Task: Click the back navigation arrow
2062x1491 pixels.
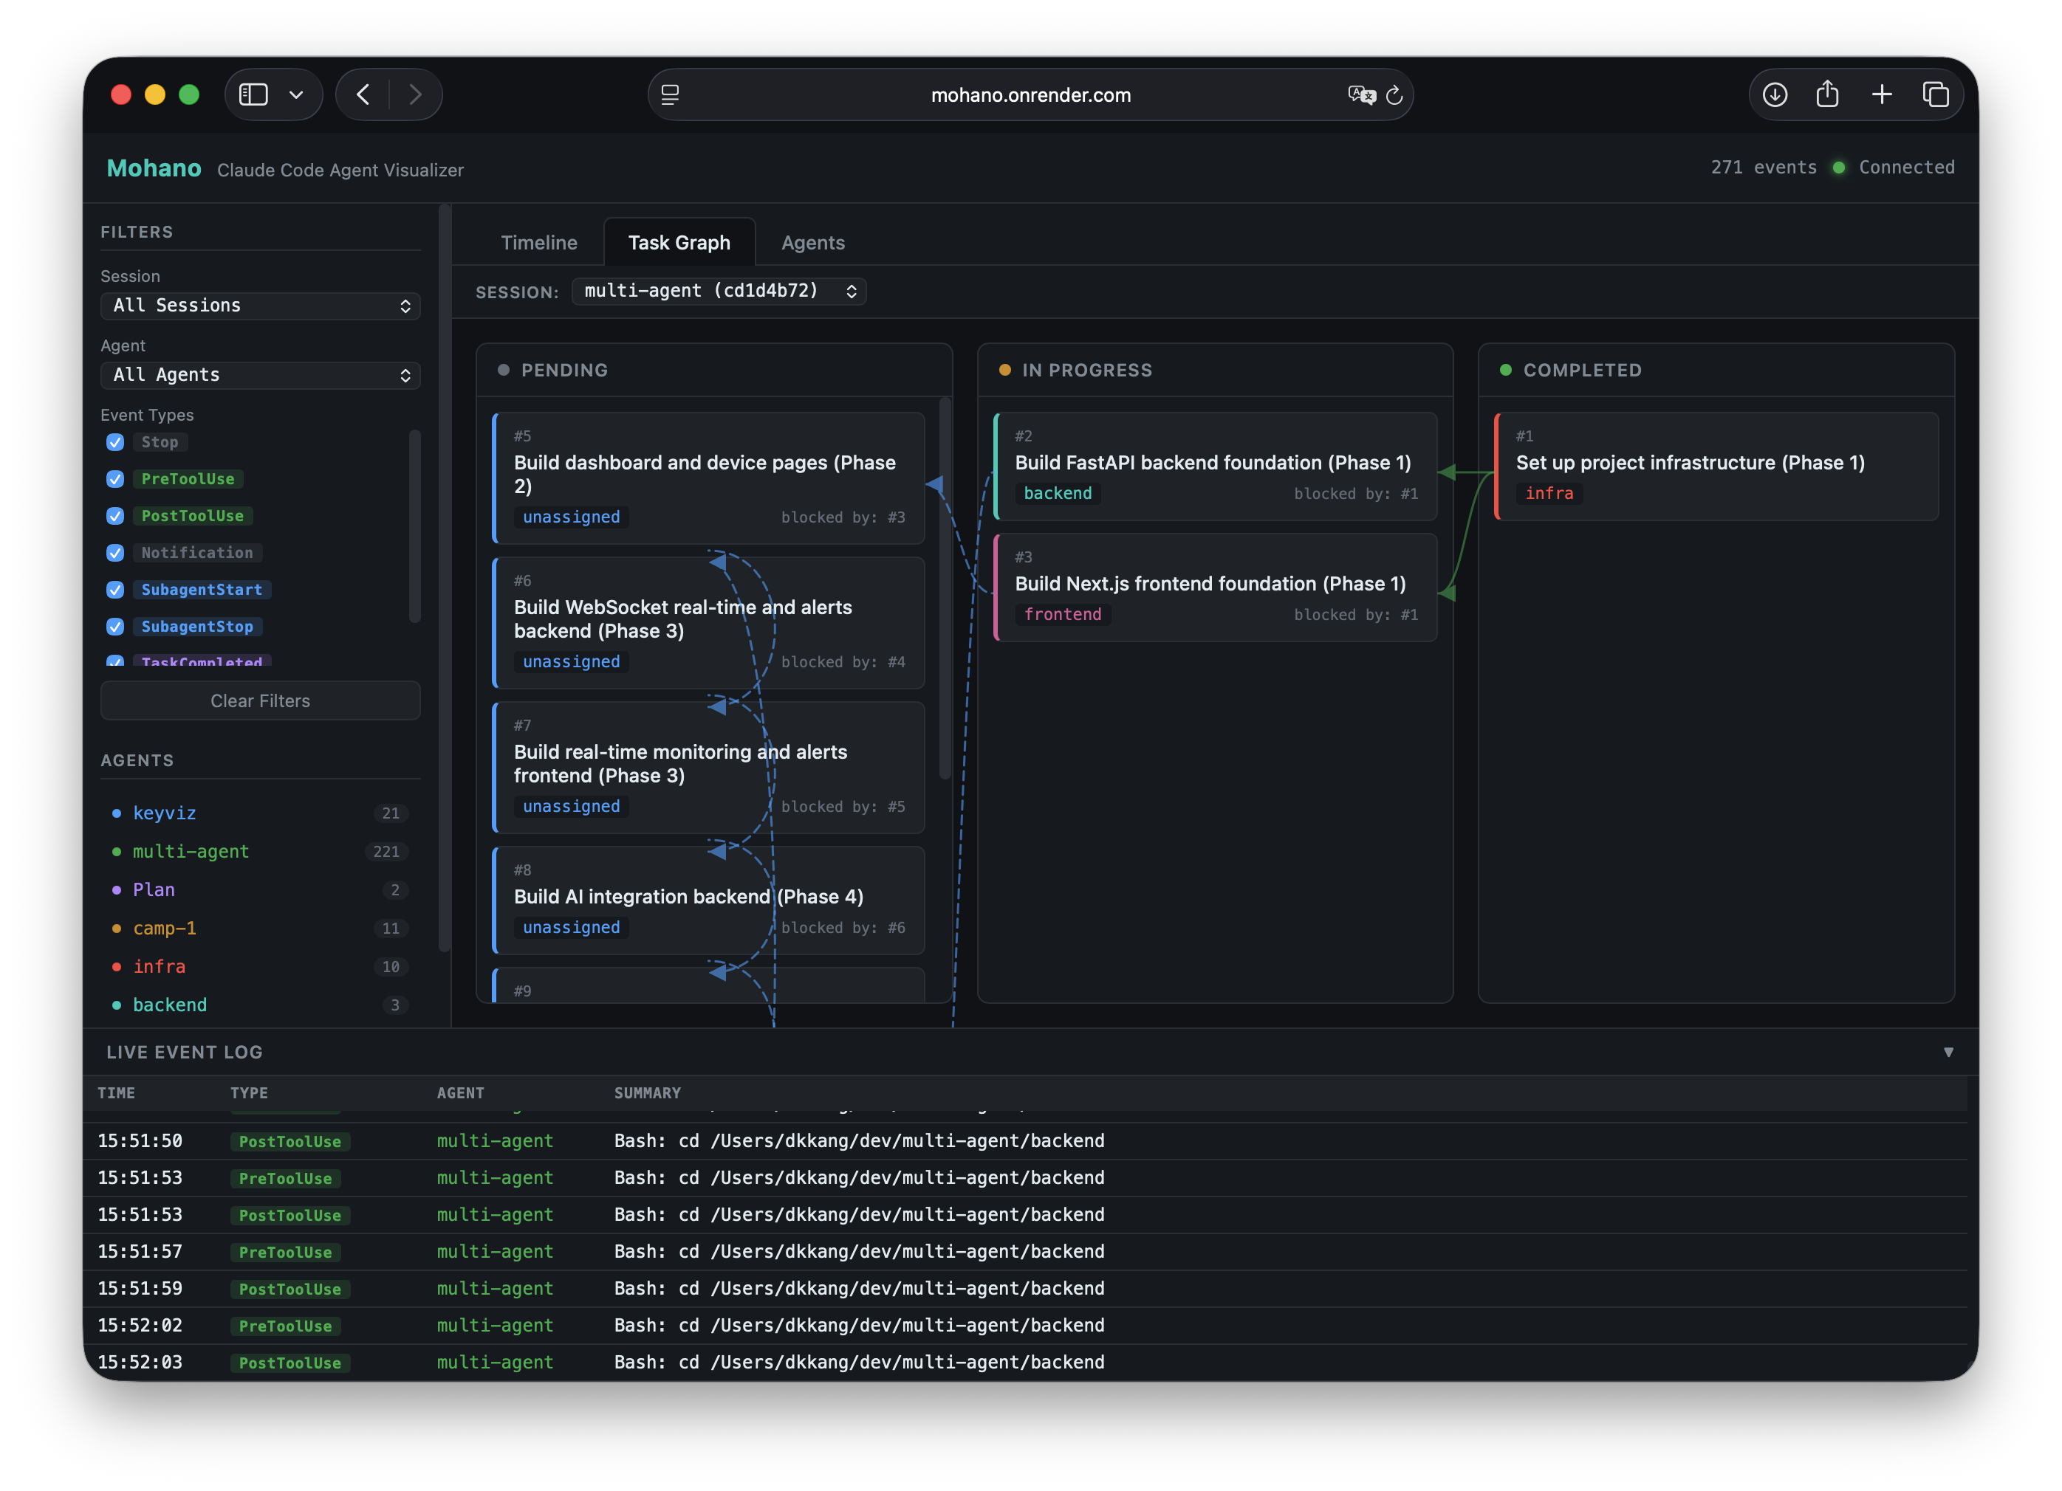Action: [x=362, y=94]
